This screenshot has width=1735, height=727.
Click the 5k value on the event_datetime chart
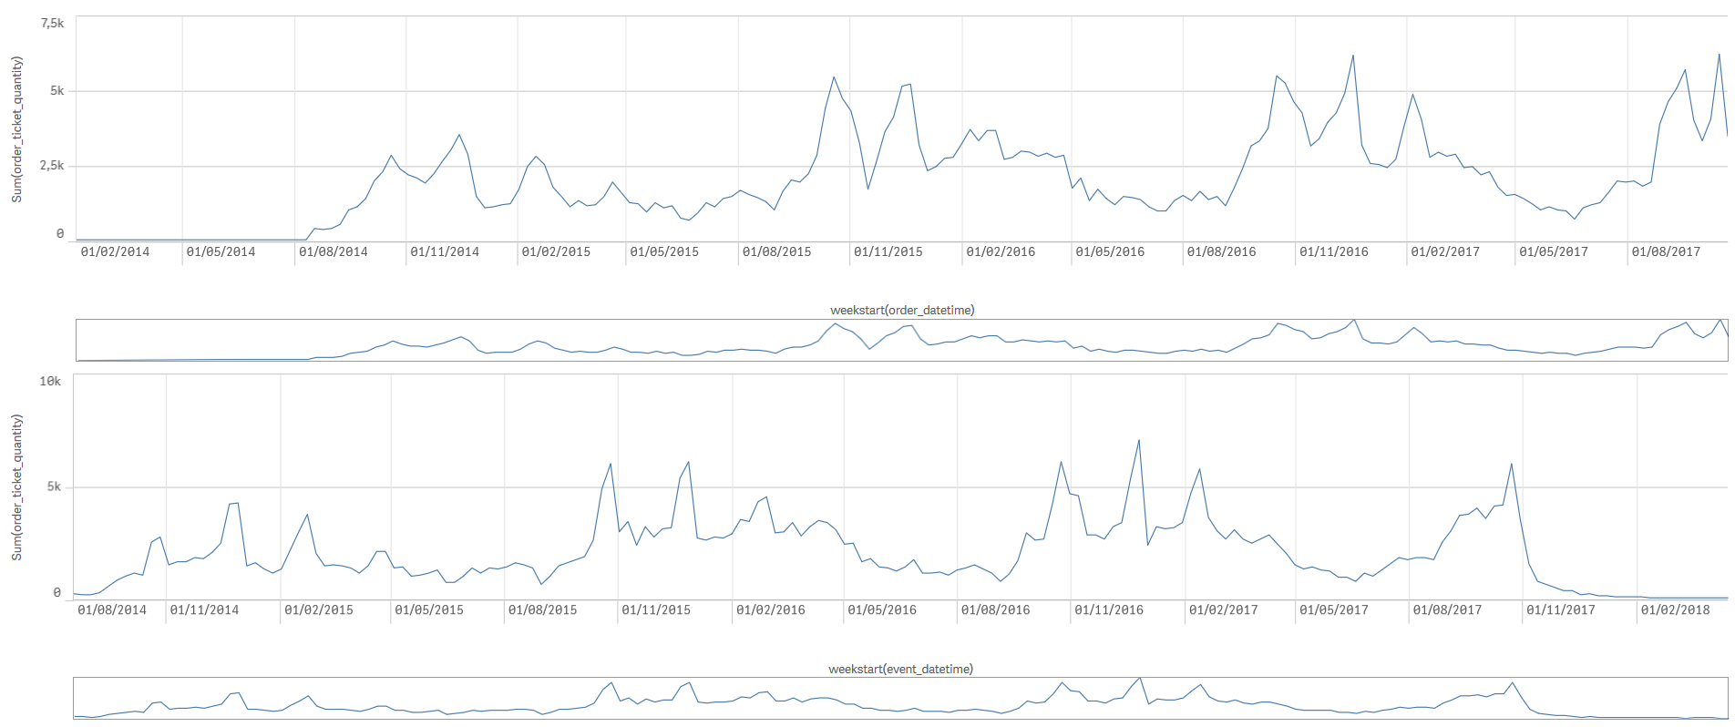[54, 486]
